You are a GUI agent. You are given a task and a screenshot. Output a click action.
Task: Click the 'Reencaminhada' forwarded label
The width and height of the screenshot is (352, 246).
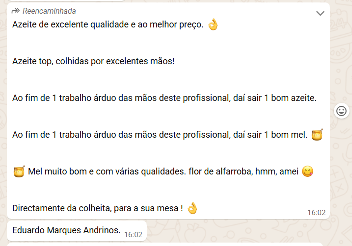pos(49,11)
